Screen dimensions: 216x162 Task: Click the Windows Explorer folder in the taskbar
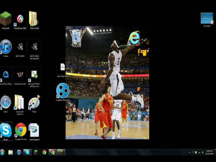11,152
